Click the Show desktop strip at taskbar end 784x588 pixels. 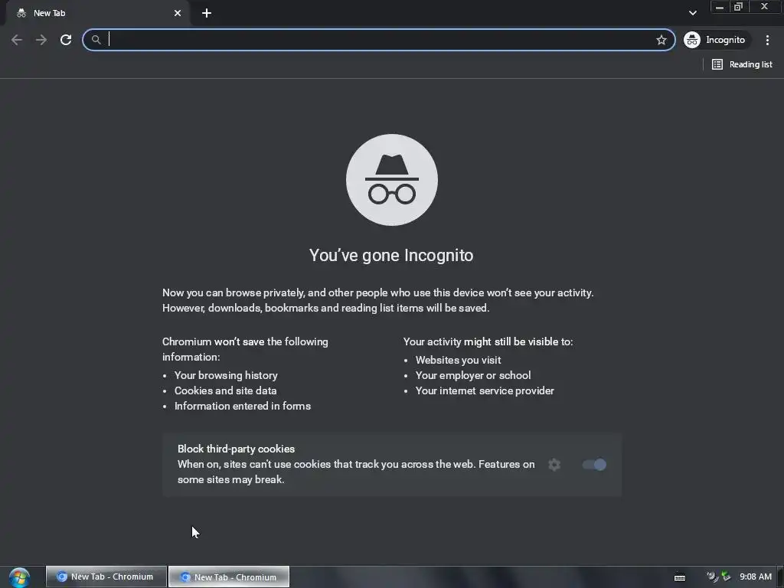780,577
